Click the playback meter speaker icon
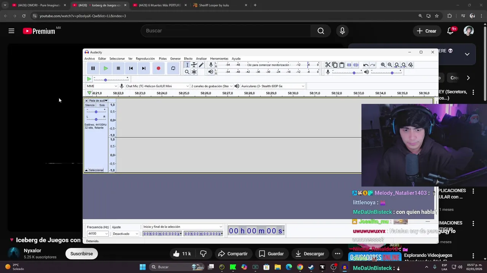 pyautogui.click(x=211, y=72)
